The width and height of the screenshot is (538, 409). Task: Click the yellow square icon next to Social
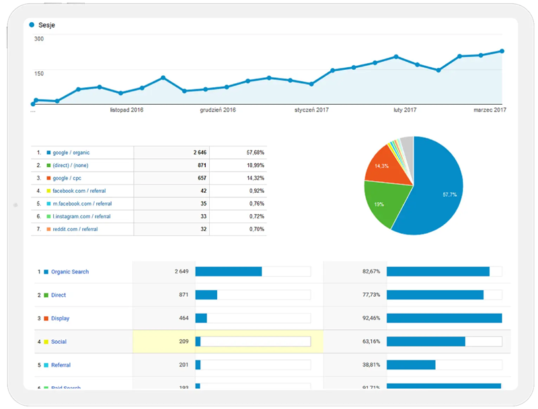pos(46,342)
